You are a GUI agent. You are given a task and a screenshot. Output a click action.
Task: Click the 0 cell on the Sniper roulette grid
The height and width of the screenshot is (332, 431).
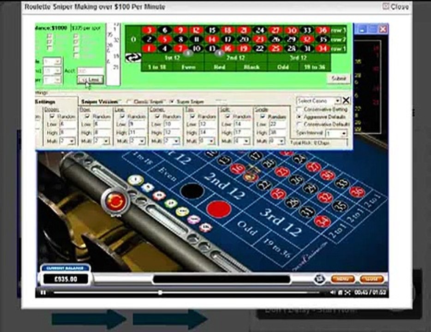click(x=133, y=39)
